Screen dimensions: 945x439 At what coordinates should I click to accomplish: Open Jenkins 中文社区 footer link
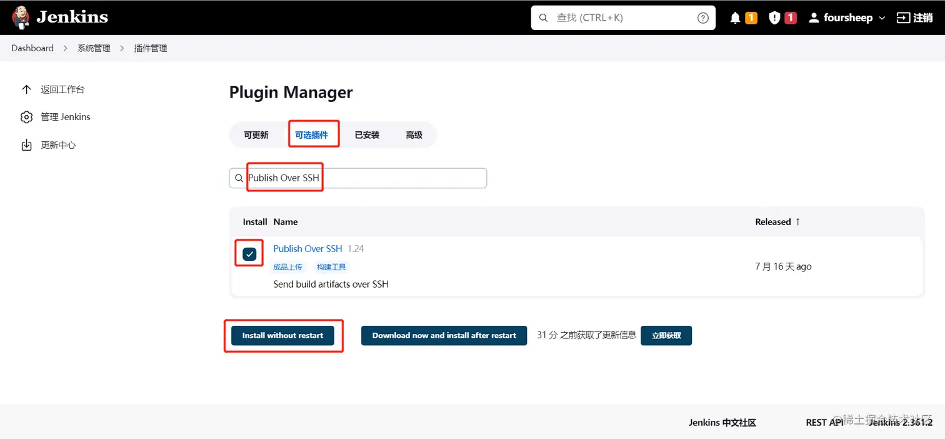point(722,423)
